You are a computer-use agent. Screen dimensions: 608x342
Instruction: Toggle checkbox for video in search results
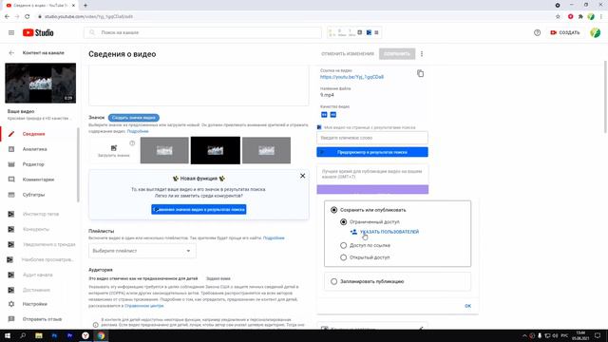319,127
